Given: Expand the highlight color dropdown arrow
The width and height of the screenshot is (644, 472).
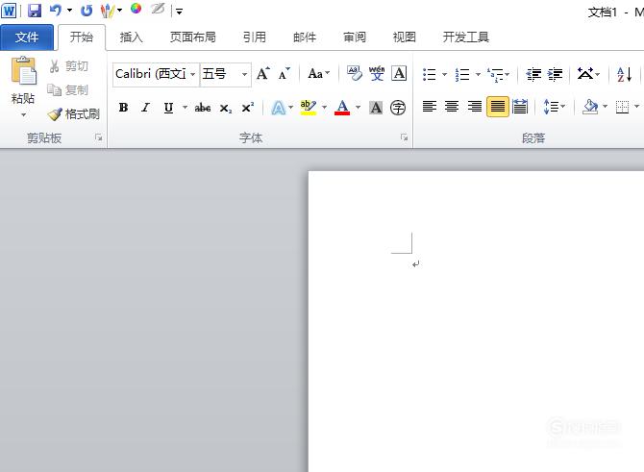Looking at the screenshot, I should point(324,108).
